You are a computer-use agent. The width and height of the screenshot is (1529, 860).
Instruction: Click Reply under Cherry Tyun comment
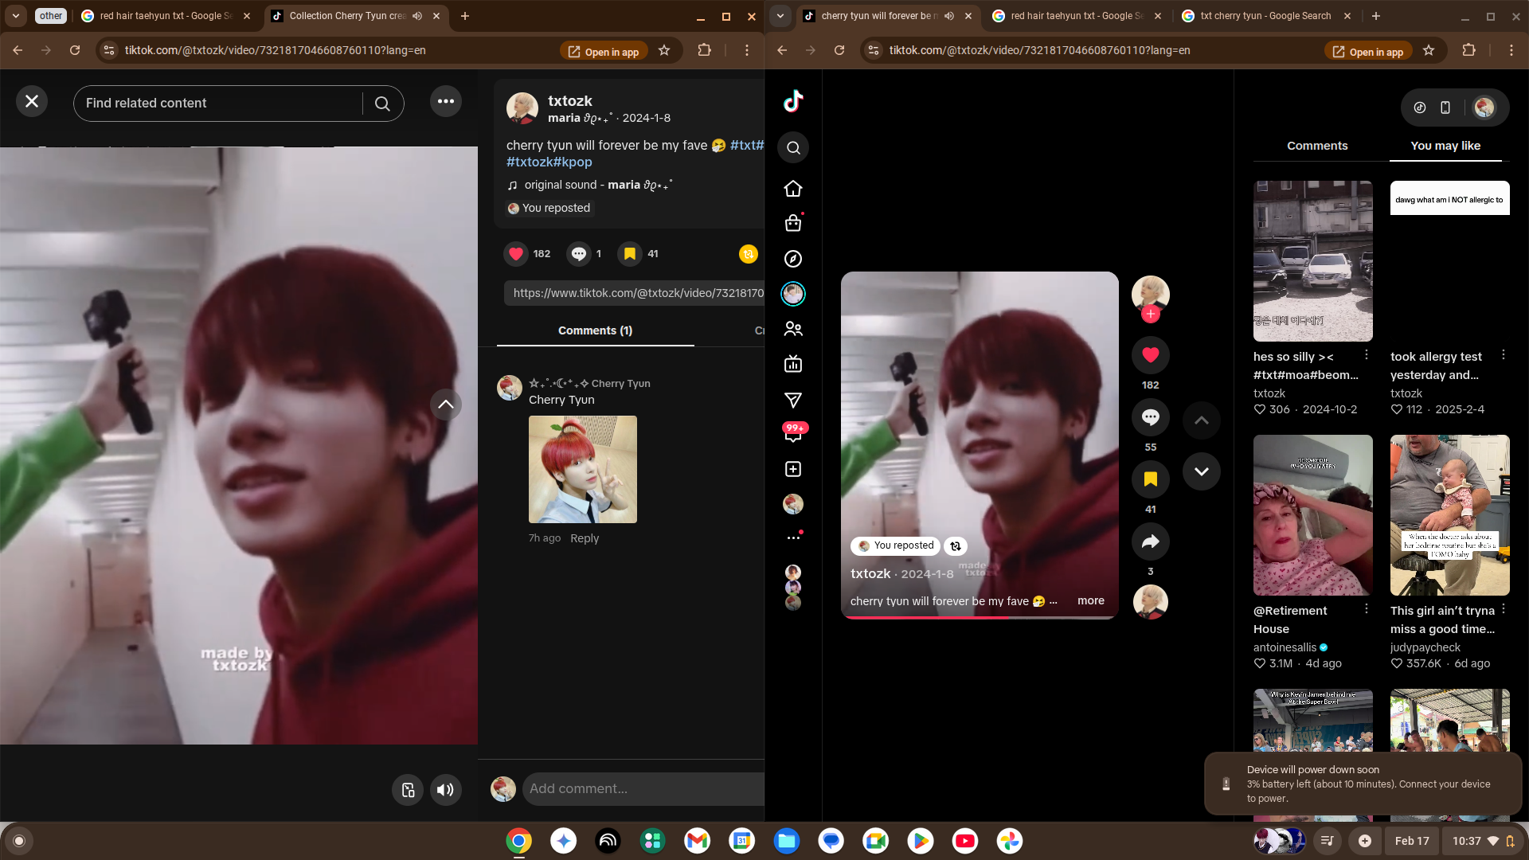tap(584, 538)
